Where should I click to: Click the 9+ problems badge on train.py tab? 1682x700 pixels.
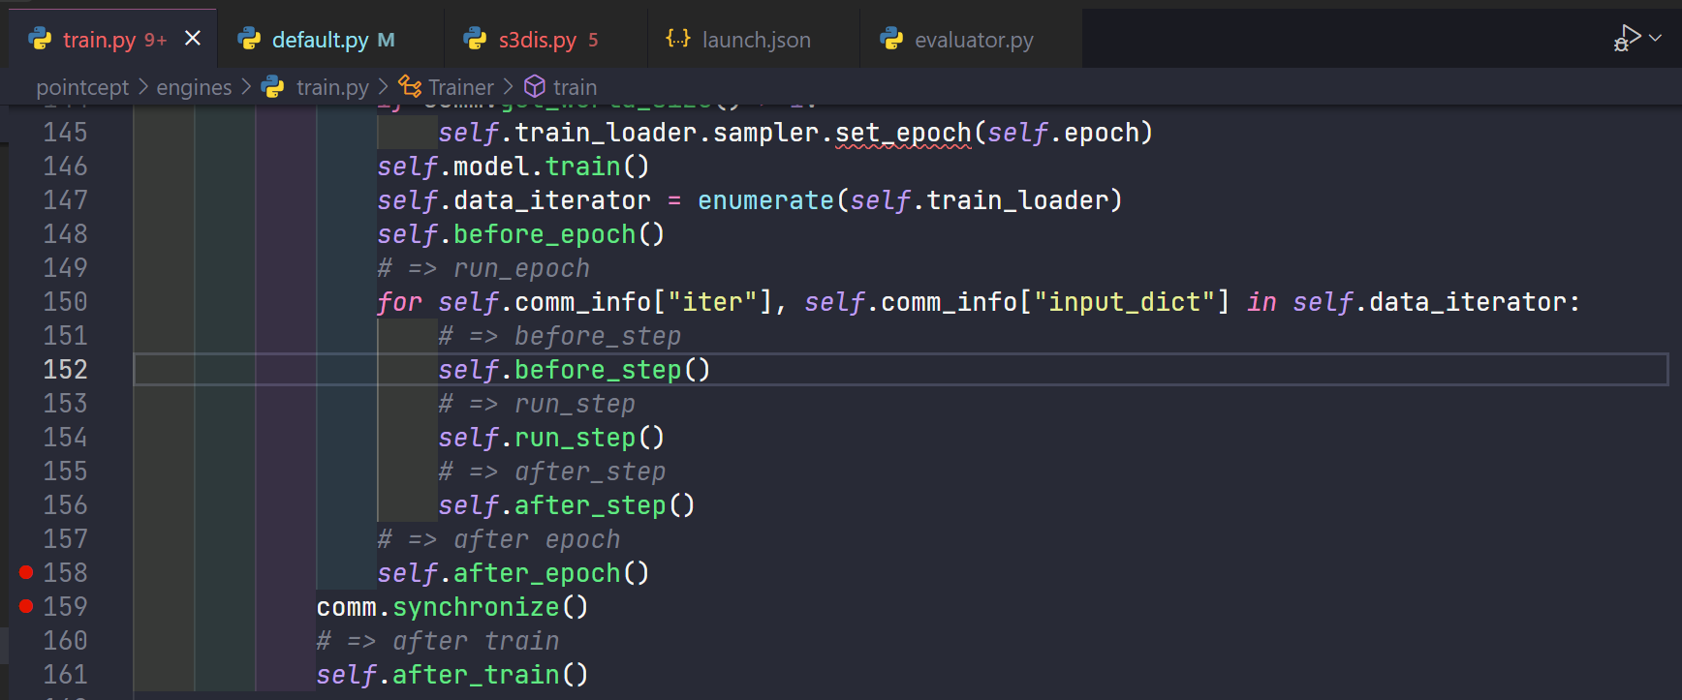tap(155, 40)
